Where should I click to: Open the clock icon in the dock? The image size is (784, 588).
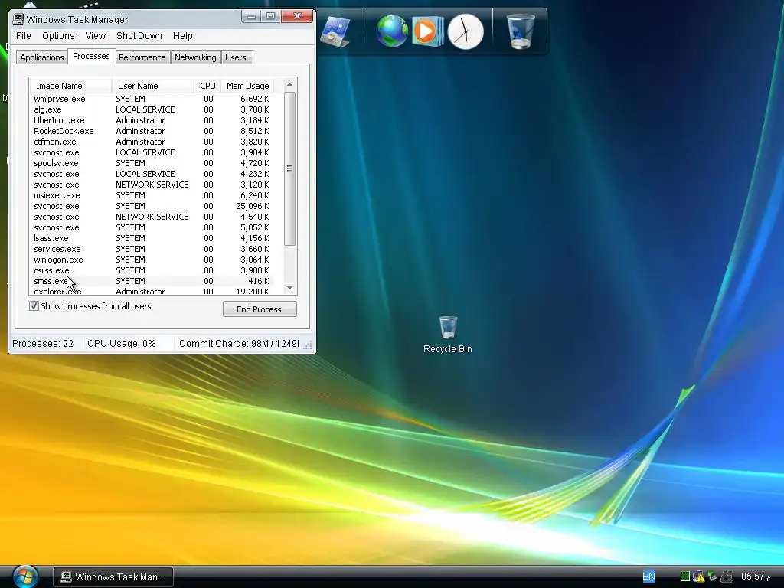465,31
